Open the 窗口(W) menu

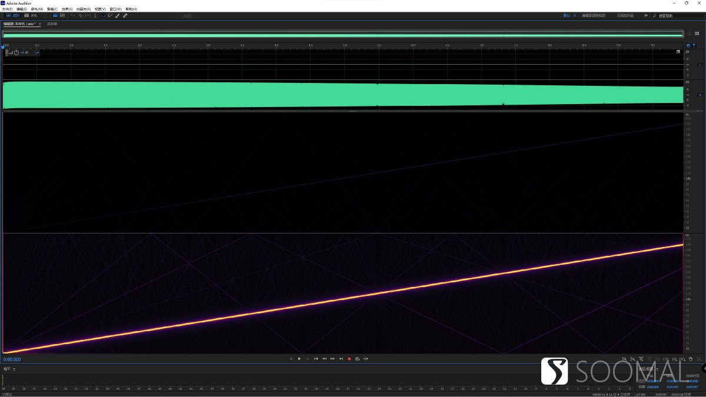116,9
